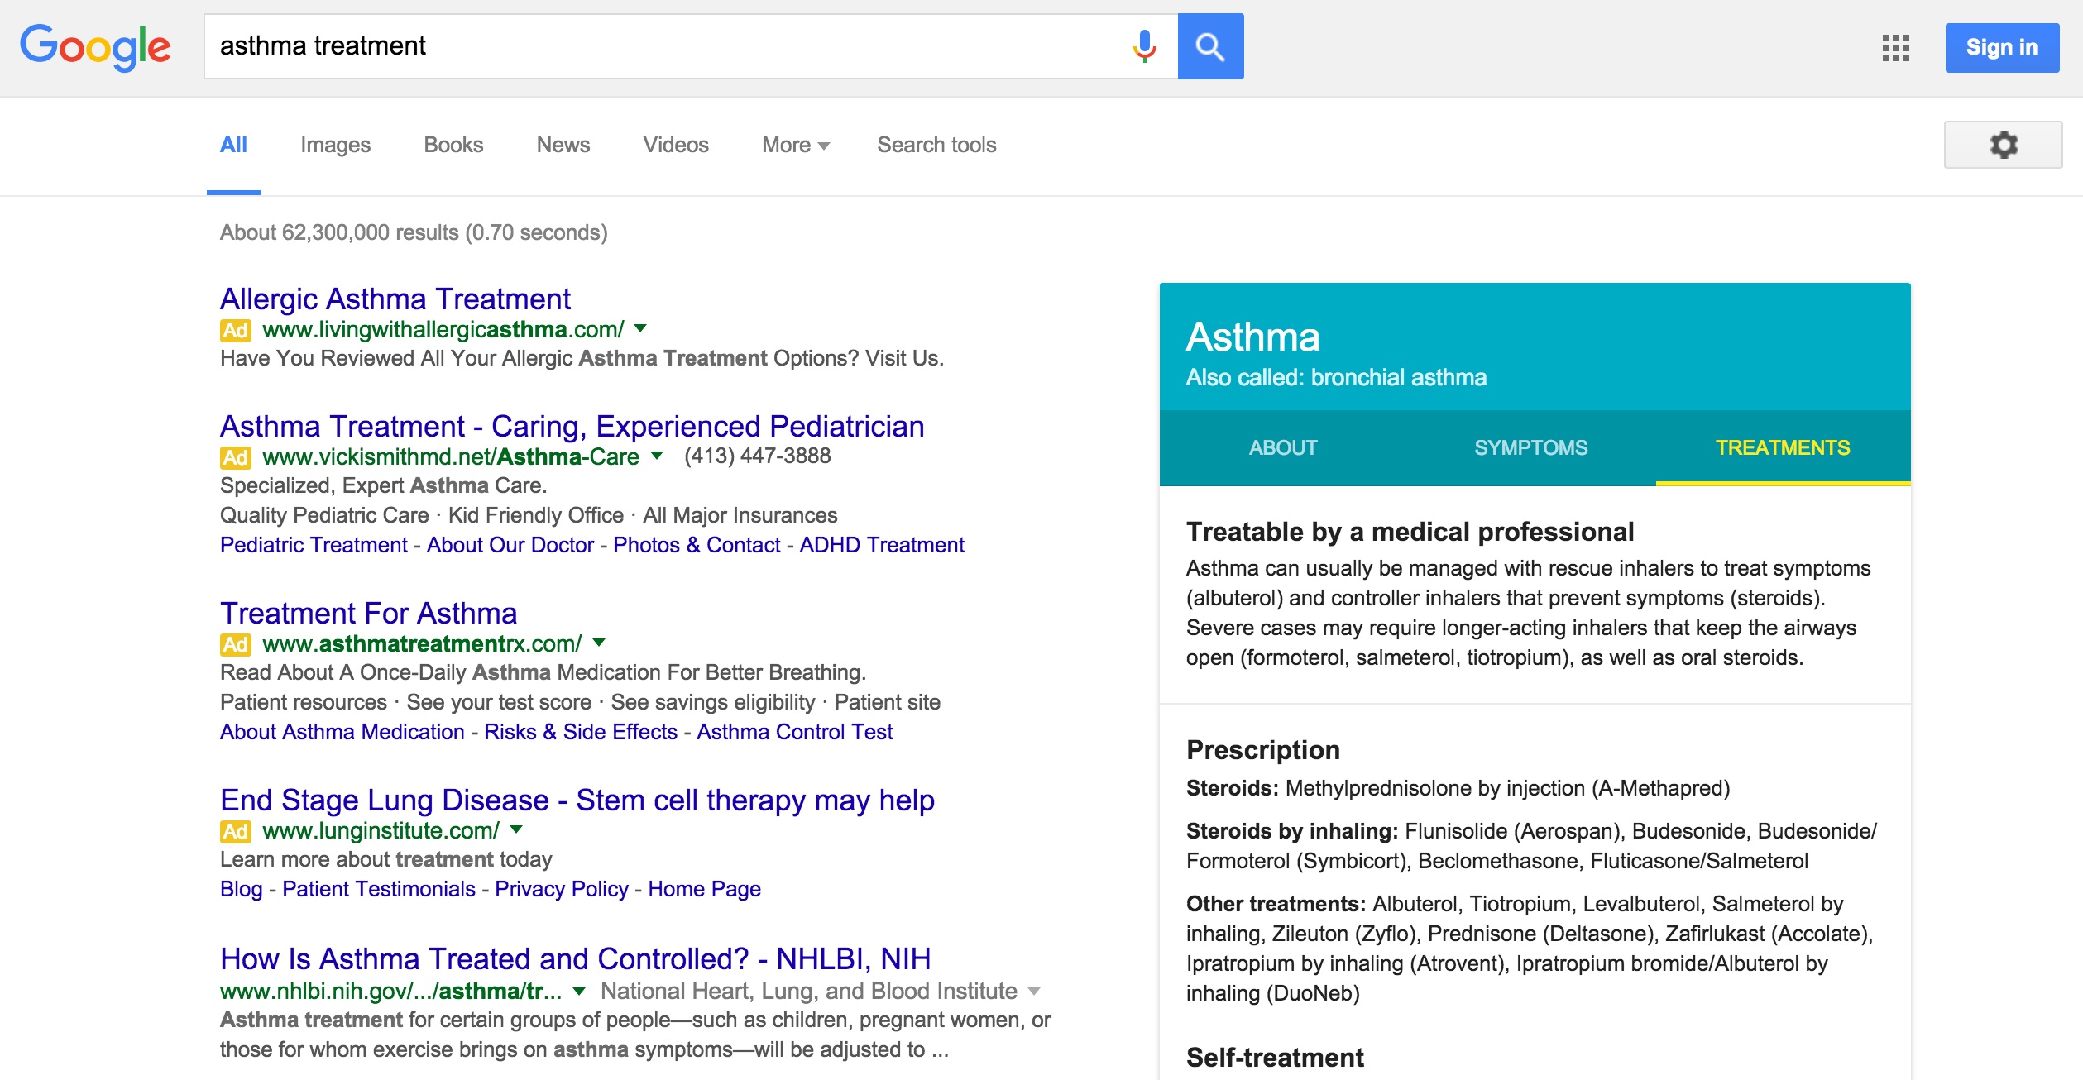Click the Asthma panel title

tap(1252, 337)
